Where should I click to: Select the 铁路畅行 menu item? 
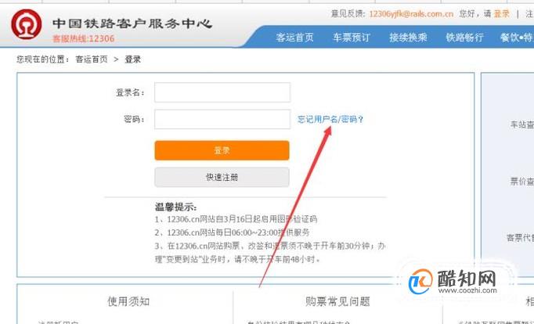coord(464,38)
